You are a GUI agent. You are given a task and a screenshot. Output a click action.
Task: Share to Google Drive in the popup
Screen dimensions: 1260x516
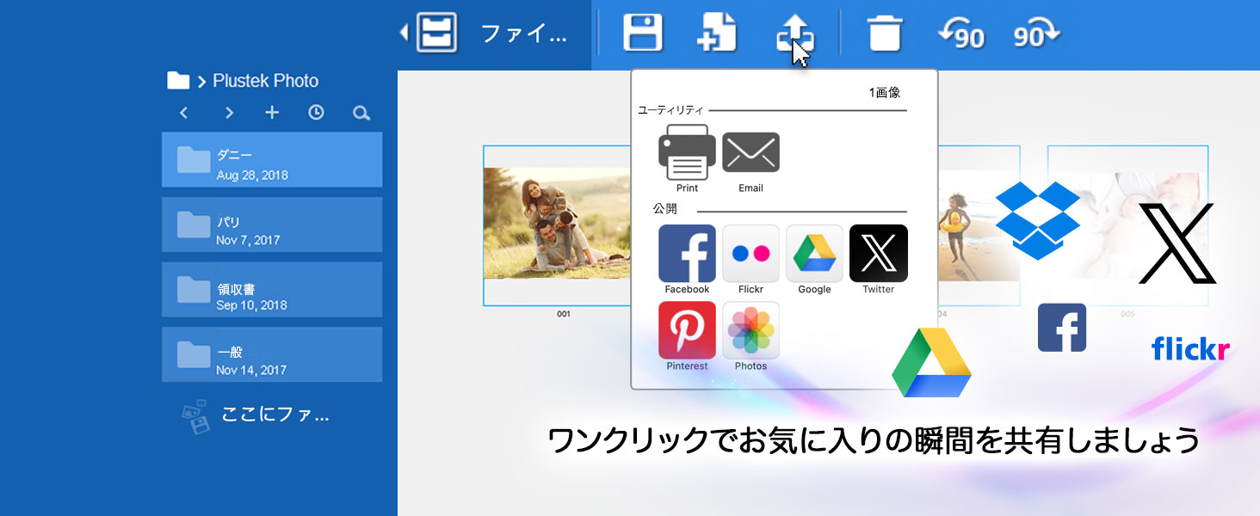click(x=814, y=260)
